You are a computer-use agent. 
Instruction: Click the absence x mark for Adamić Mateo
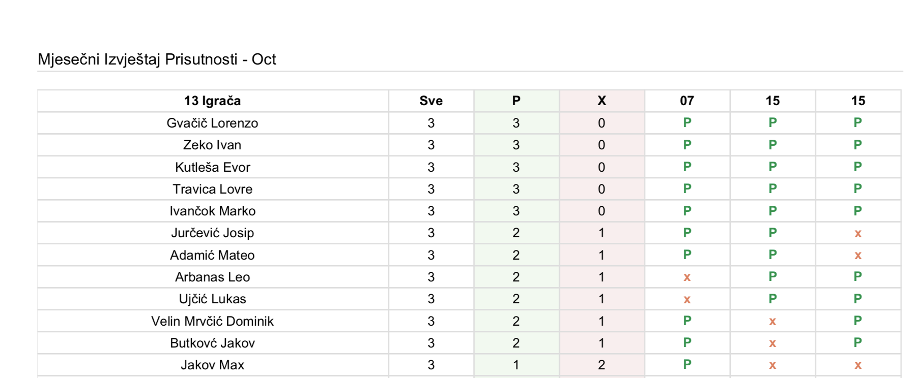pyautogui.click(x=858, y=255)
